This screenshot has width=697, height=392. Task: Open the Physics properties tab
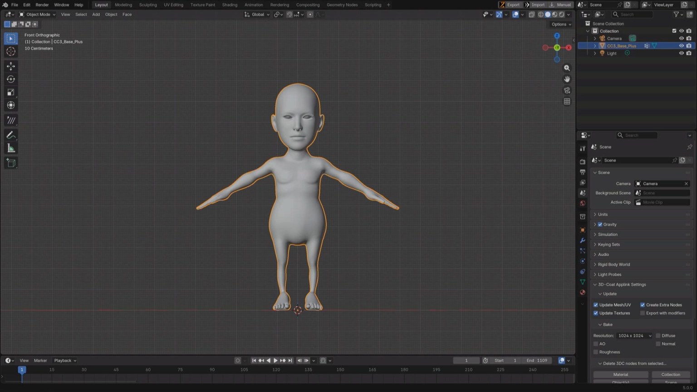[x=583, y=261]
